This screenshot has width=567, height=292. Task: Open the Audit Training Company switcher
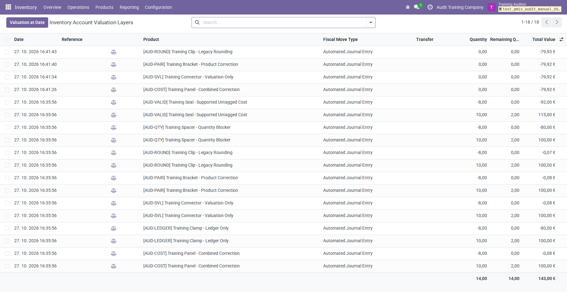tap(460, 7)
